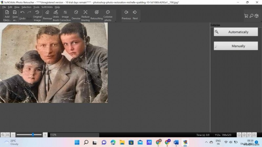This screenshot has width=262, height=147.
Task: Open the weather widget showing 23°C
Action: (11, 142)
